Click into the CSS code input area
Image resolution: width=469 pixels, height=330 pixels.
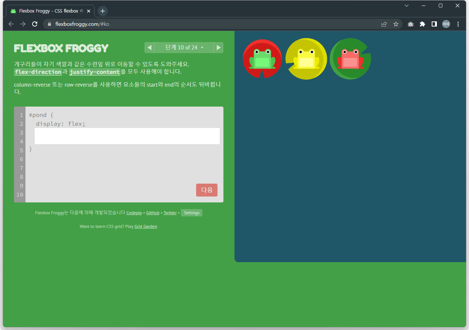tap(127, 136)
